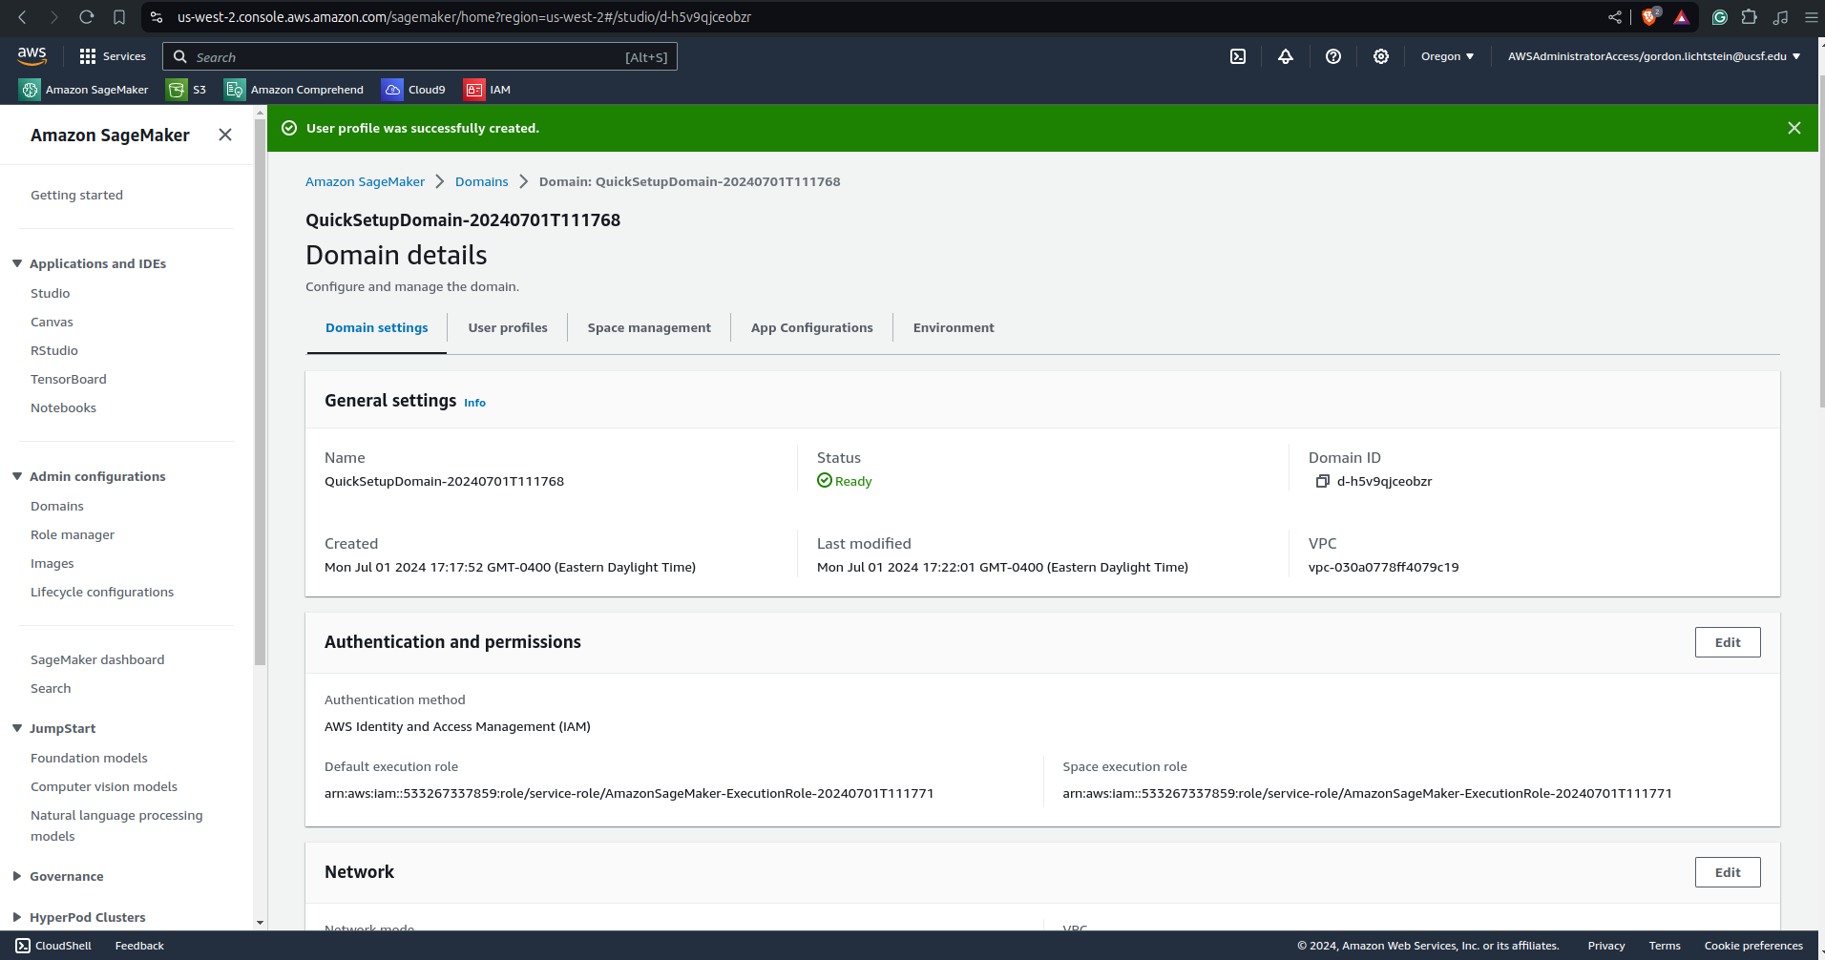Switch to User profiles tab

[x=508, y=327]
